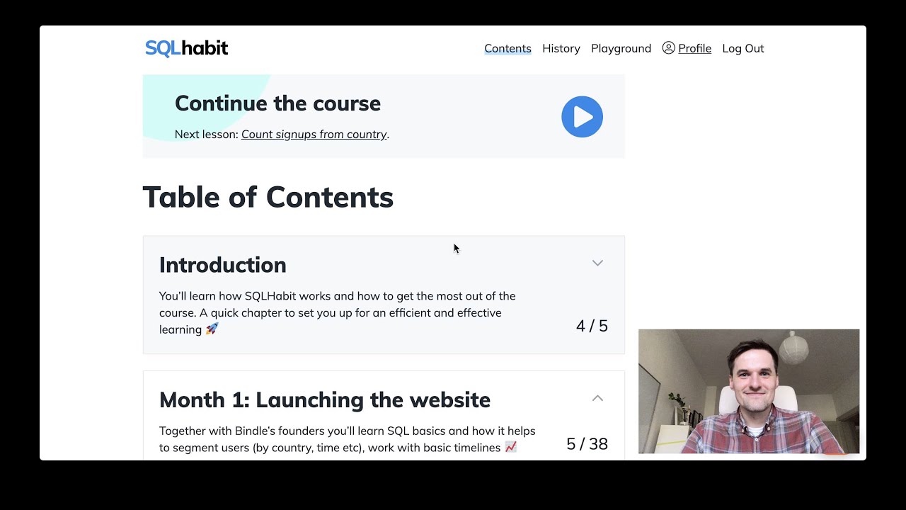Go to the History page
This screenshot has width=906, height=510.
[x=561, y=48]
